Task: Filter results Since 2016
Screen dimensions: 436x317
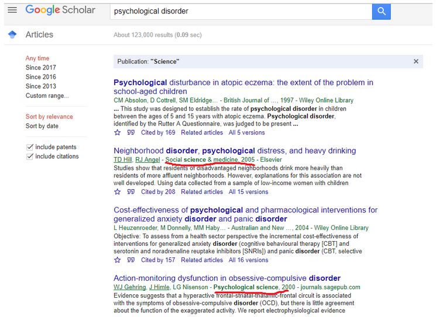Action: point(40,77)
